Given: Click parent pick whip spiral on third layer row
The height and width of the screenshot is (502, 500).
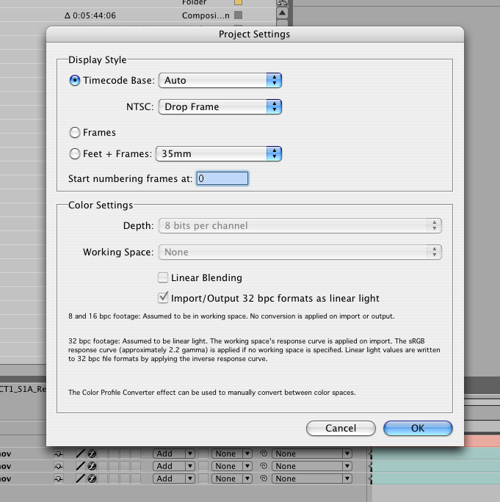Looking at the screenshot, I should click(264, 479).
